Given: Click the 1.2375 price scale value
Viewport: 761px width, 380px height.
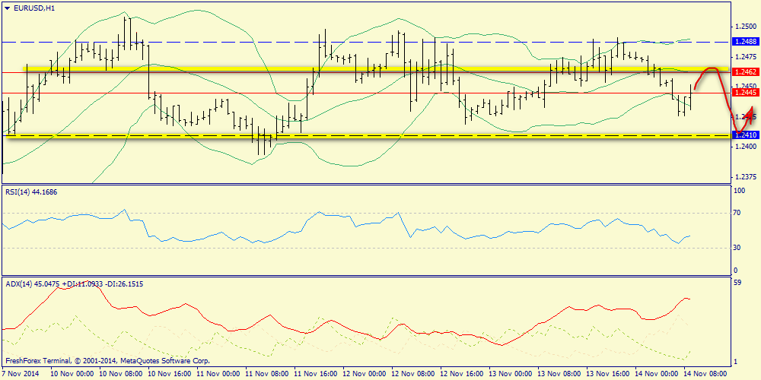Looking at the screenshot, I should tap(746, 176).
